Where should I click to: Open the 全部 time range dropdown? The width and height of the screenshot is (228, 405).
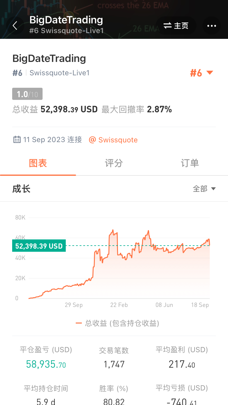click(x=204, y=189)
